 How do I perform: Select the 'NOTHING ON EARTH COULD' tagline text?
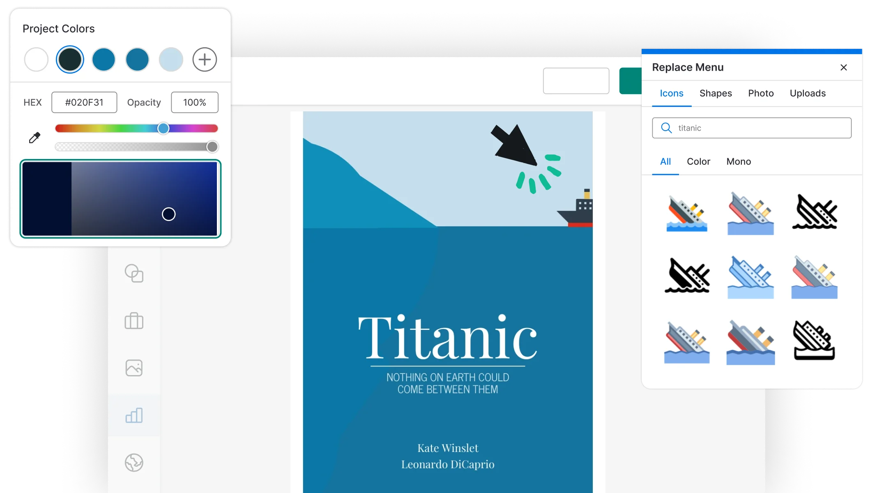pos(448,377)
